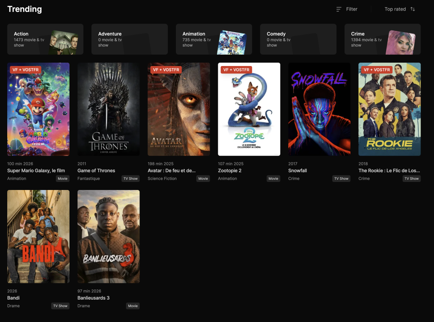Image resolution: width=434 pixels, height=322 pixels.
Task: Click the title 'Bandi'
Action: click(x=13, y=298)
